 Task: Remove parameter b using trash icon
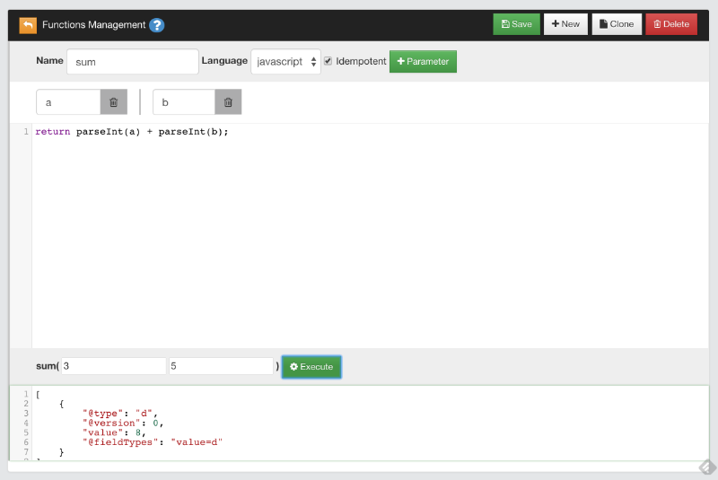click(x=228, y=102)
